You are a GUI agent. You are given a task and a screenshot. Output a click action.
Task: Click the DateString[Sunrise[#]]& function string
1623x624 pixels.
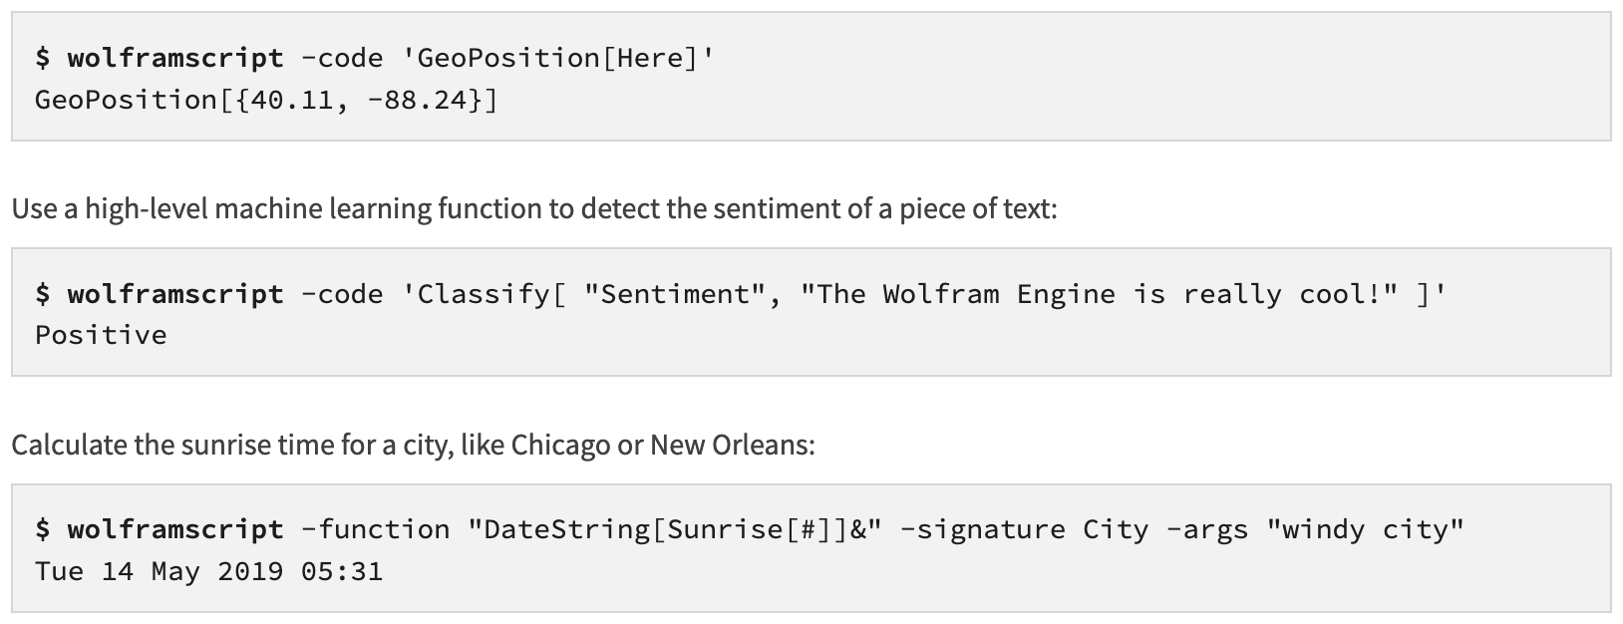(x=675, y=529)
